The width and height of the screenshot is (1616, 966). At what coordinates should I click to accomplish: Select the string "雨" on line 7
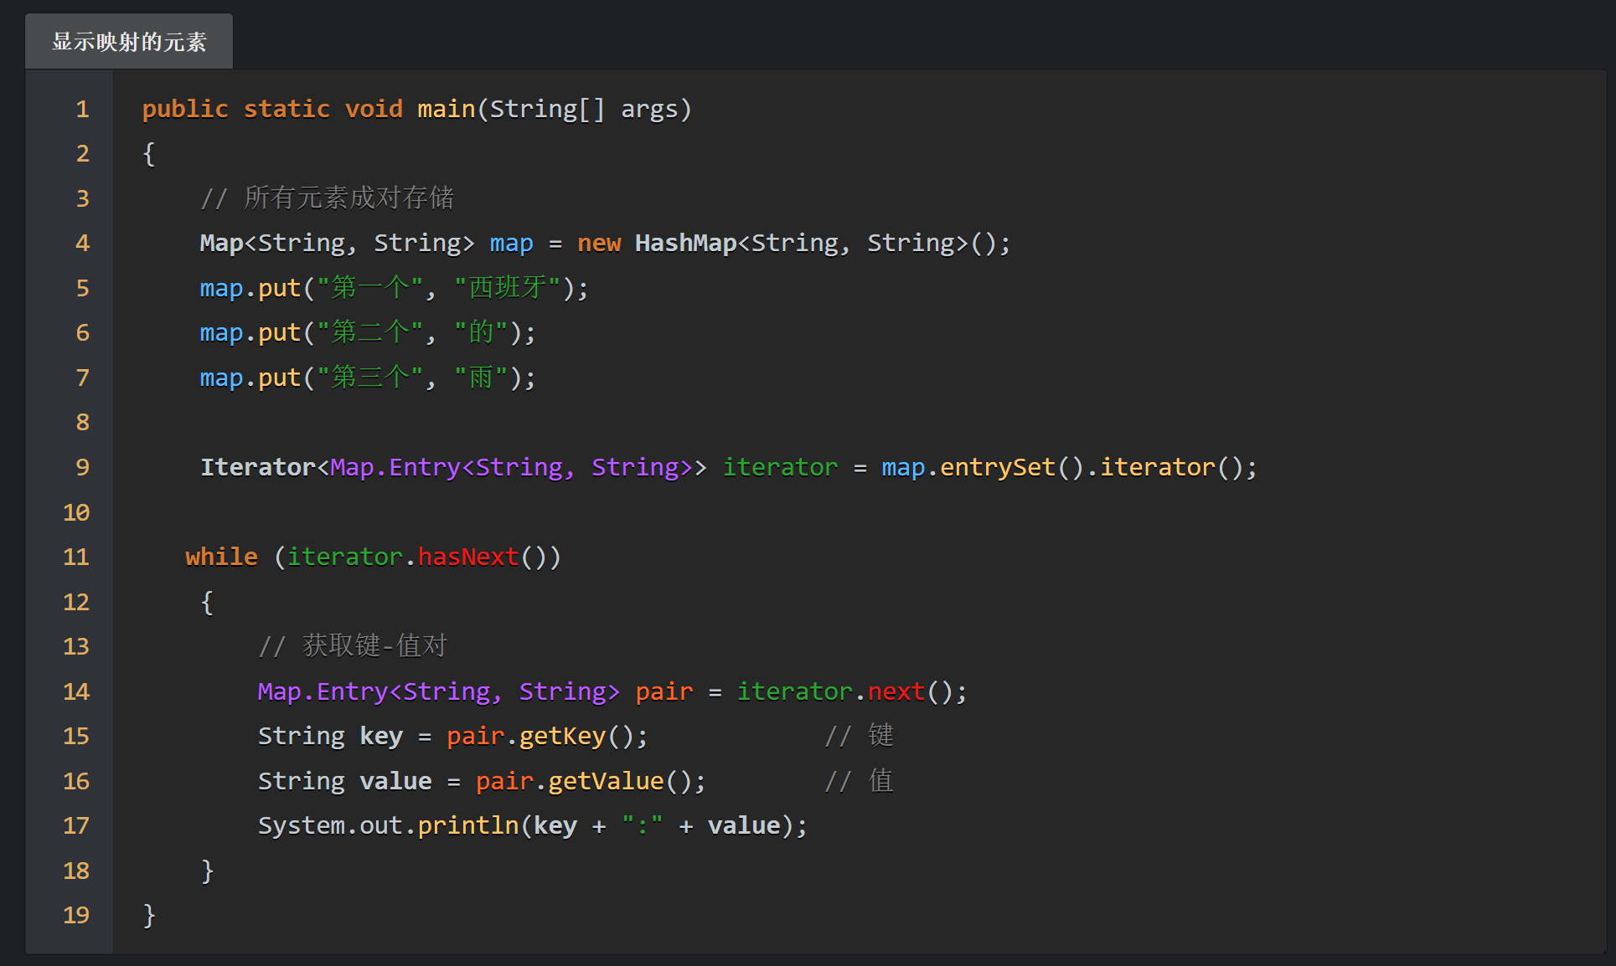click(482, 378)
